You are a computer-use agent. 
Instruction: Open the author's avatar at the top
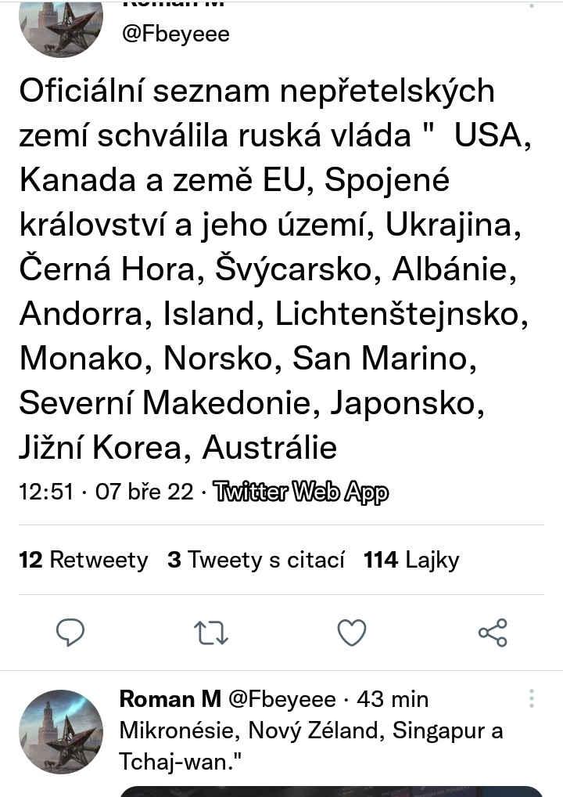(61, 27)
